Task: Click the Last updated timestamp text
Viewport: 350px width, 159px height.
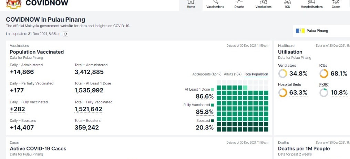Action: (33, 34)
